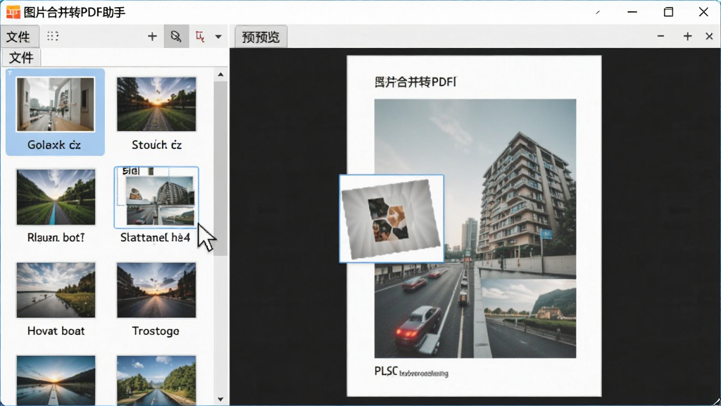Switch to the 预预览 tab
Image resolution: width=721 pixels, height=406 pixels.
pyautogui.click(x=261, y=37)
